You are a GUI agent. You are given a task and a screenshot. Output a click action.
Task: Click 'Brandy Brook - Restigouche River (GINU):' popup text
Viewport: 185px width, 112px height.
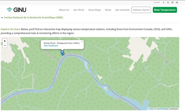62,43
